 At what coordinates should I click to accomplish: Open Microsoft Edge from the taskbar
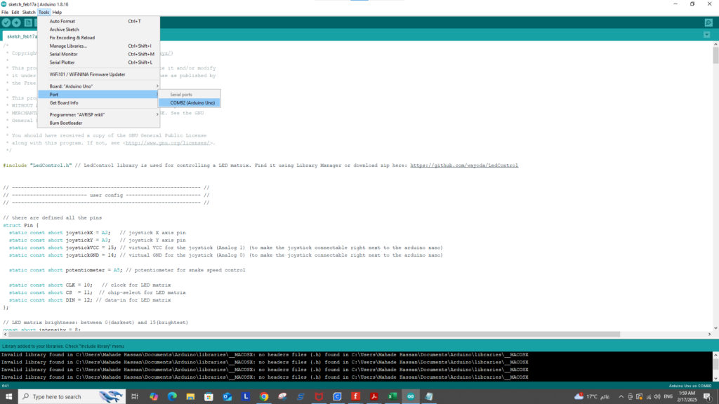pyautogui.click(x=172, y=397)
